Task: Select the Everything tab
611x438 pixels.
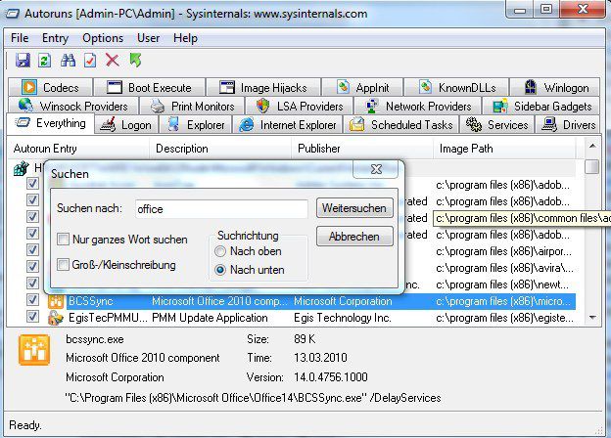Action: pyautogui.click(x=50, y=124)
